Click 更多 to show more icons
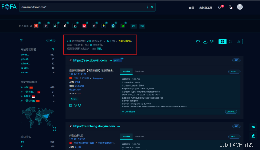This screenshot has width=260, height=150. (x=134, y=26)
